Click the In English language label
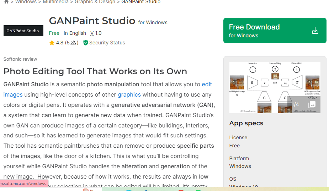 75,33
